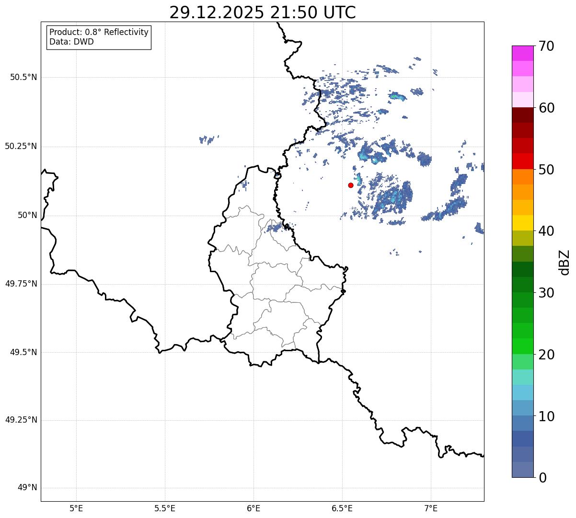
Task: Click the dBZ colorbar axis label
Action: pos(564,262)
